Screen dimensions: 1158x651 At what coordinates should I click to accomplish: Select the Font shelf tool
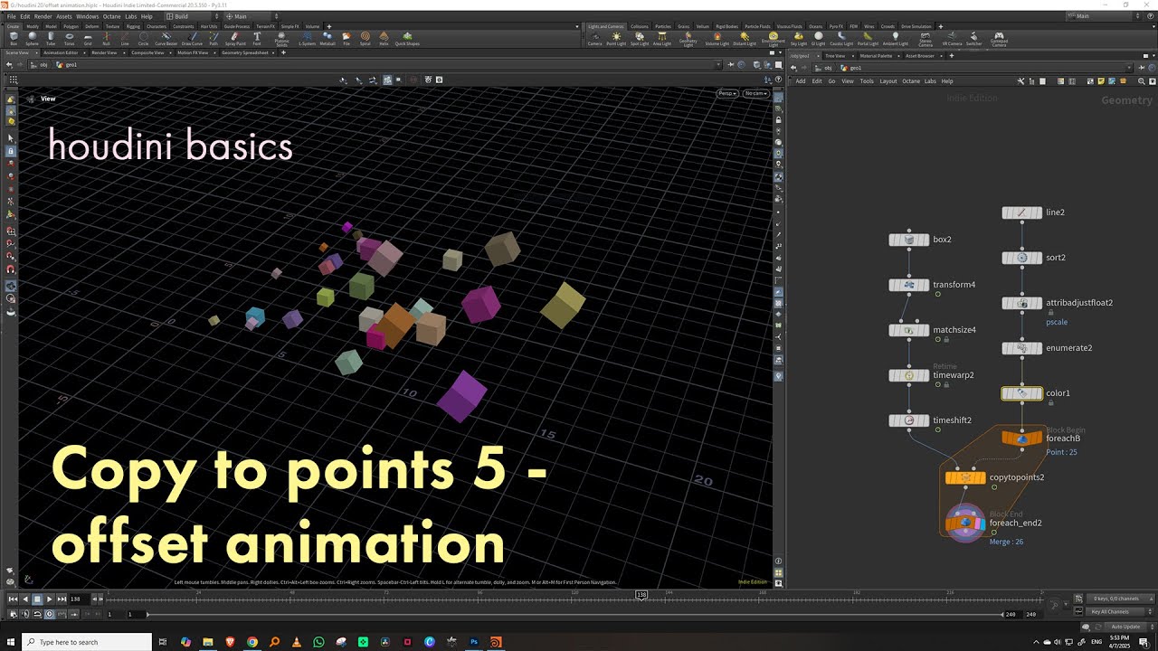tap(257, 38)
